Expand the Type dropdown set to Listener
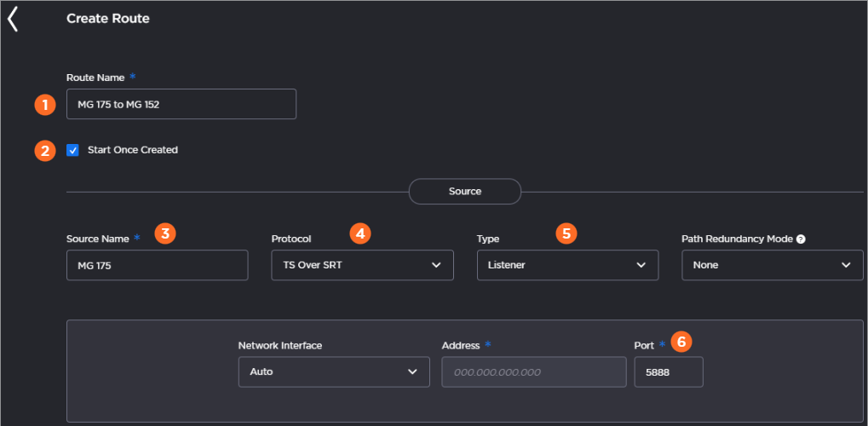 (x=567, y=265)
